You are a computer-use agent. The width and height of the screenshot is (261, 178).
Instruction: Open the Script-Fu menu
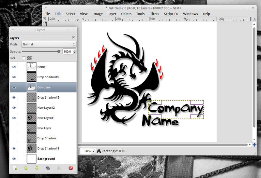pyautogui.click(x=171, y=14)
